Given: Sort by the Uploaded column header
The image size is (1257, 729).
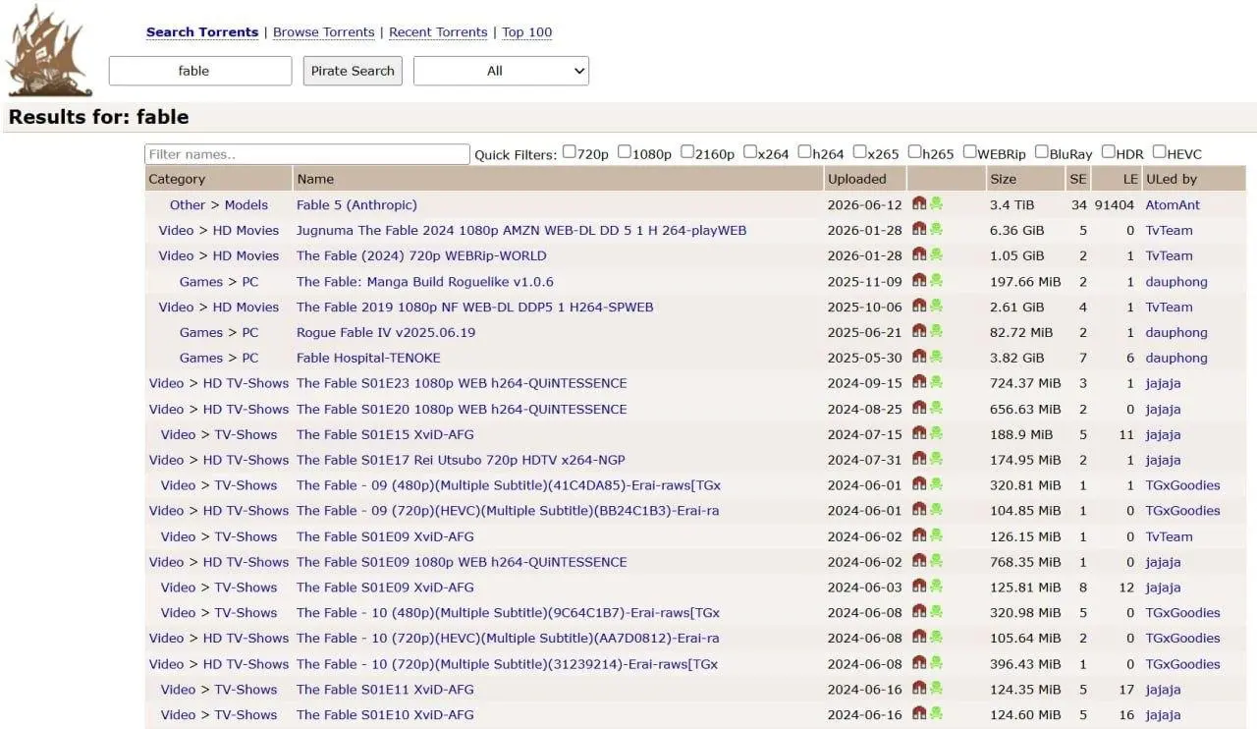Looking at the screenshot, I should (x=856, y=179).
